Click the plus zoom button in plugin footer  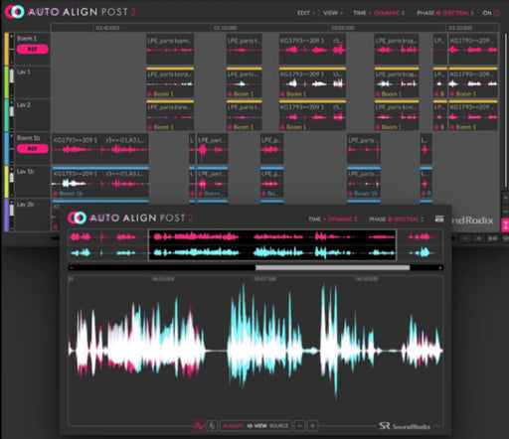[x=312, y=426]
